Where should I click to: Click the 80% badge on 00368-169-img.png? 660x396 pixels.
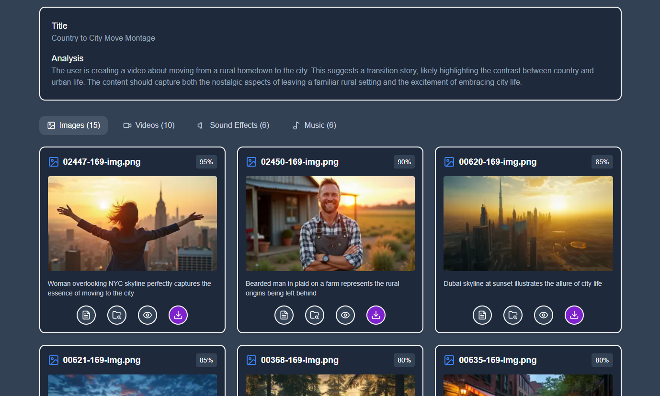(404, 360)
